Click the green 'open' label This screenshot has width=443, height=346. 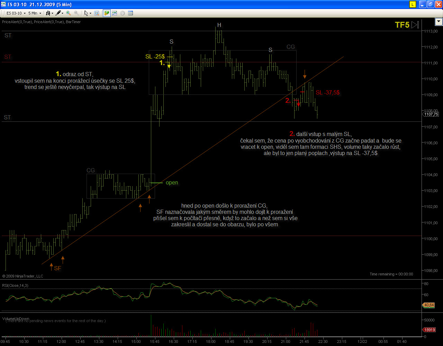click(x=172, y=182)
